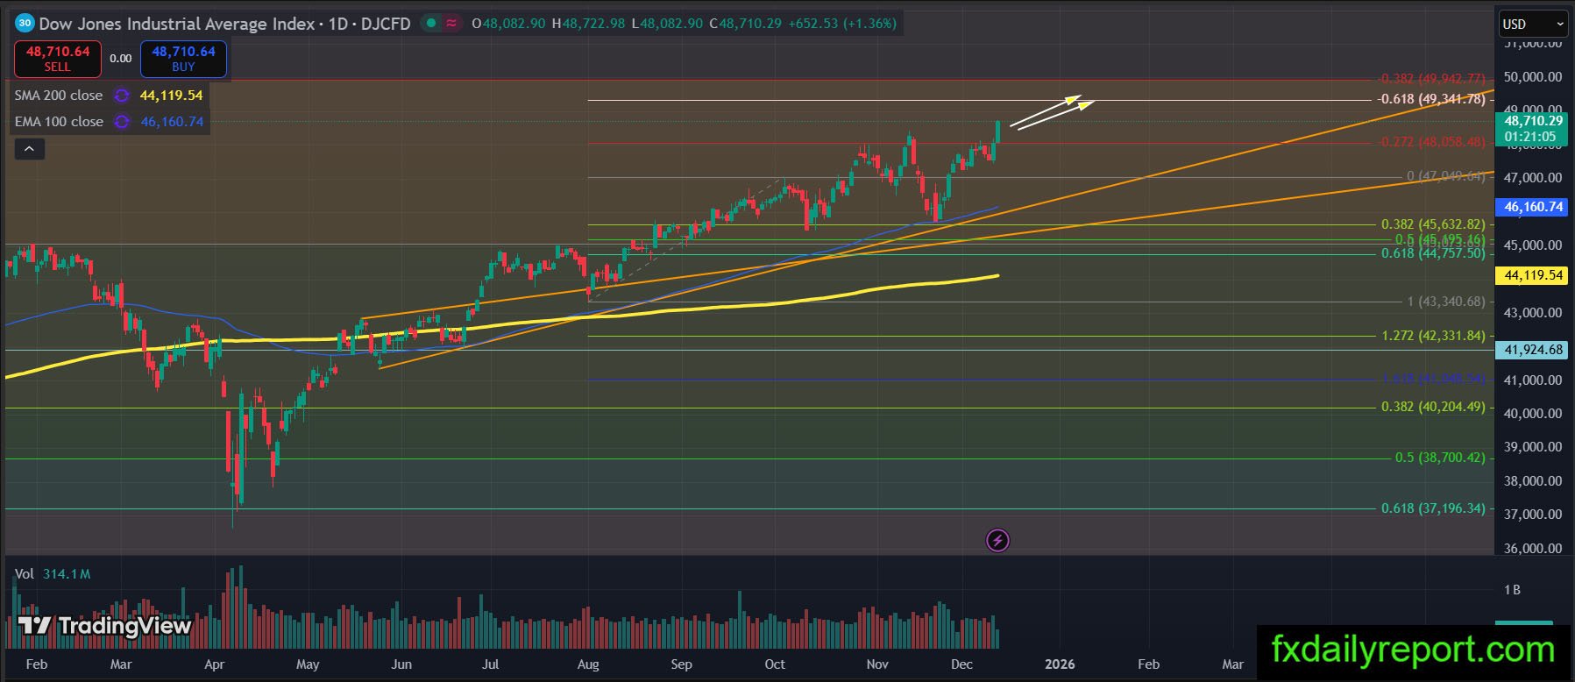The width and height of the screenshot is (1575, 682).
Task: Click the 1 B volume axis label
Action: (x=1512, y=590)
